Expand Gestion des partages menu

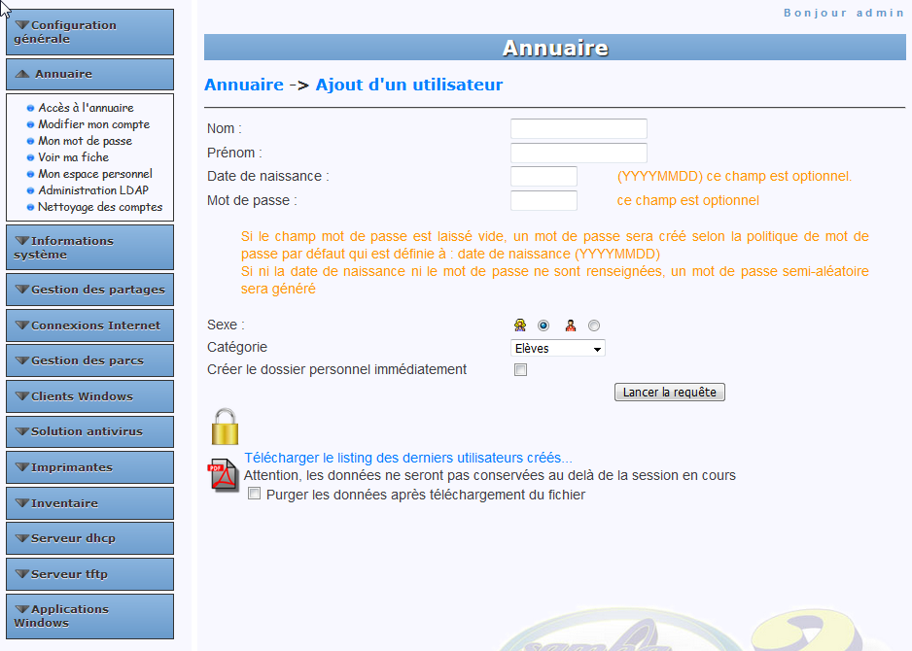[90, 290]
